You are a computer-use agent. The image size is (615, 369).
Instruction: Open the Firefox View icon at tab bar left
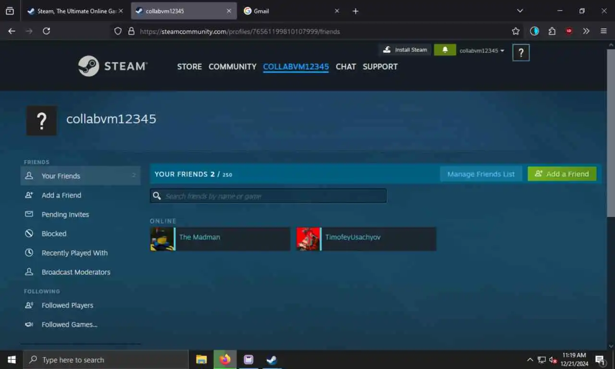(10, 11)
